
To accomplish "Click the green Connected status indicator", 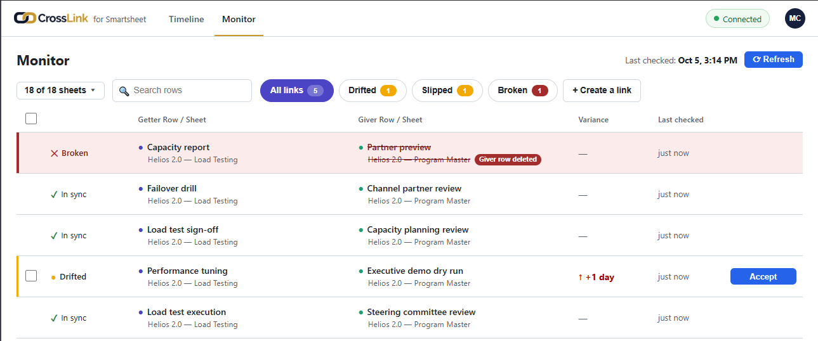I will click(x=737, y=19).
